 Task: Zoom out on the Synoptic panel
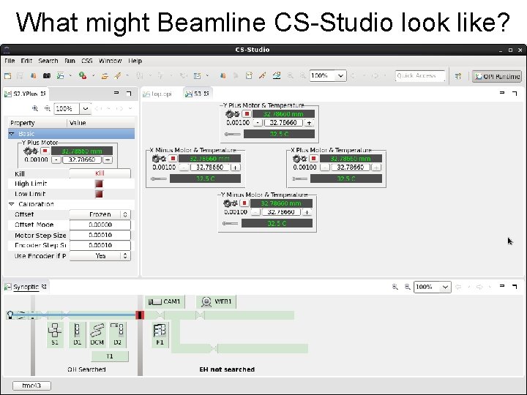(407, 287)
